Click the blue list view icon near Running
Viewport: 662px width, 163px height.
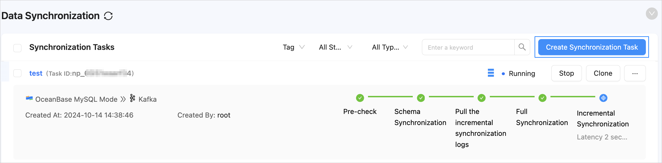(491, 73)
